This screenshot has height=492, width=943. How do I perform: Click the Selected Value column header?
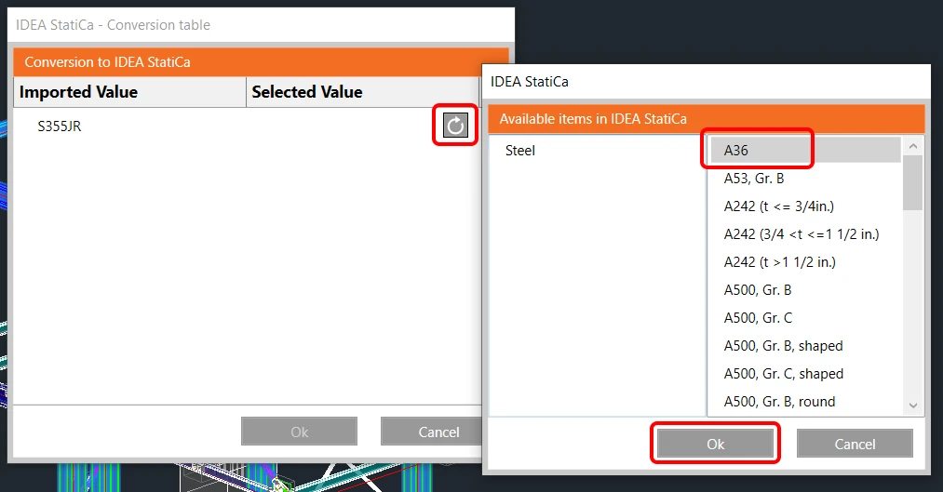pyautogui.click(x=363, y=92)
